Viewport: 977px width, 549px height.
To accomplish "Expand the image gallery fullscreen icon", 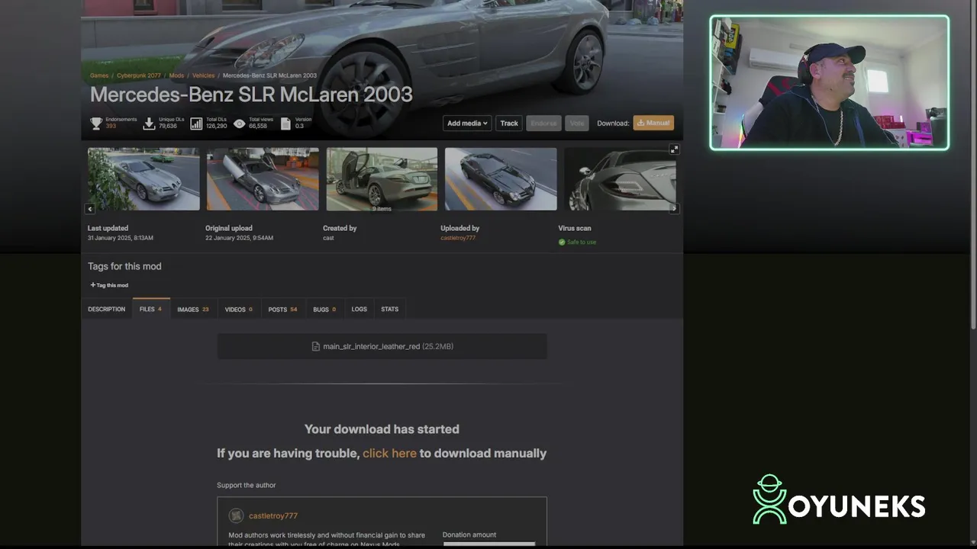I will point(674,149).
